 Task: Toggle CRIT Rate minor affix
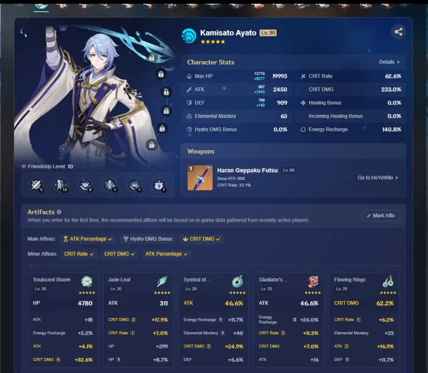[79, 254]
